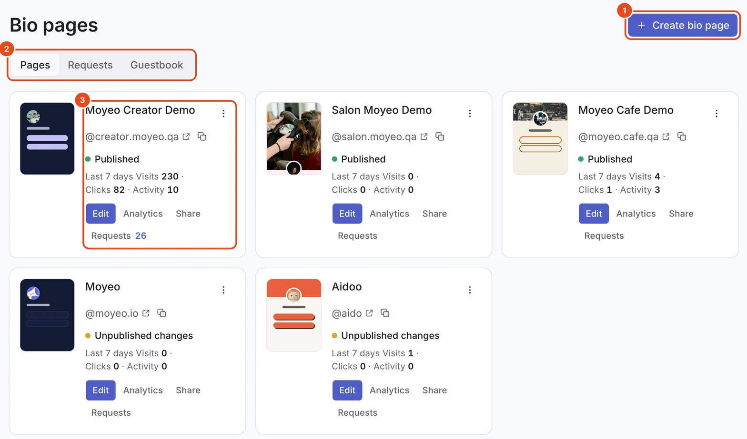The width and height of the screenshot is (747, 439).
Task: Edit the Moyeo Cafe Demo page
Action: (x=594, y=214)
